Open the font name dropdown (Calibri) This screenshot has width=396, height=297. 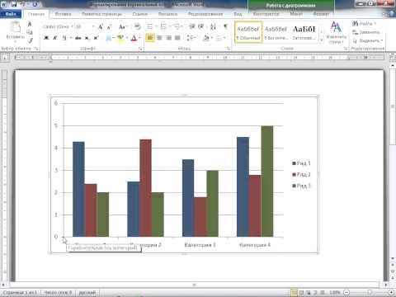(x=72, y=26)
